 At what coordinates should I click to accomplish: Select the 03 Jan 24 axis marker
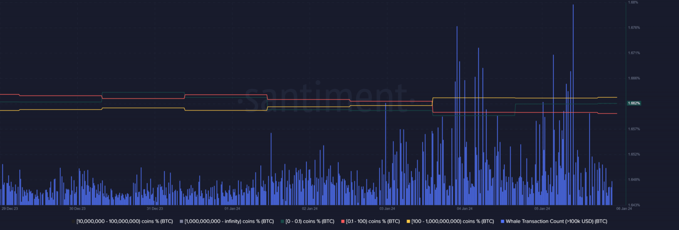(387, 208)
